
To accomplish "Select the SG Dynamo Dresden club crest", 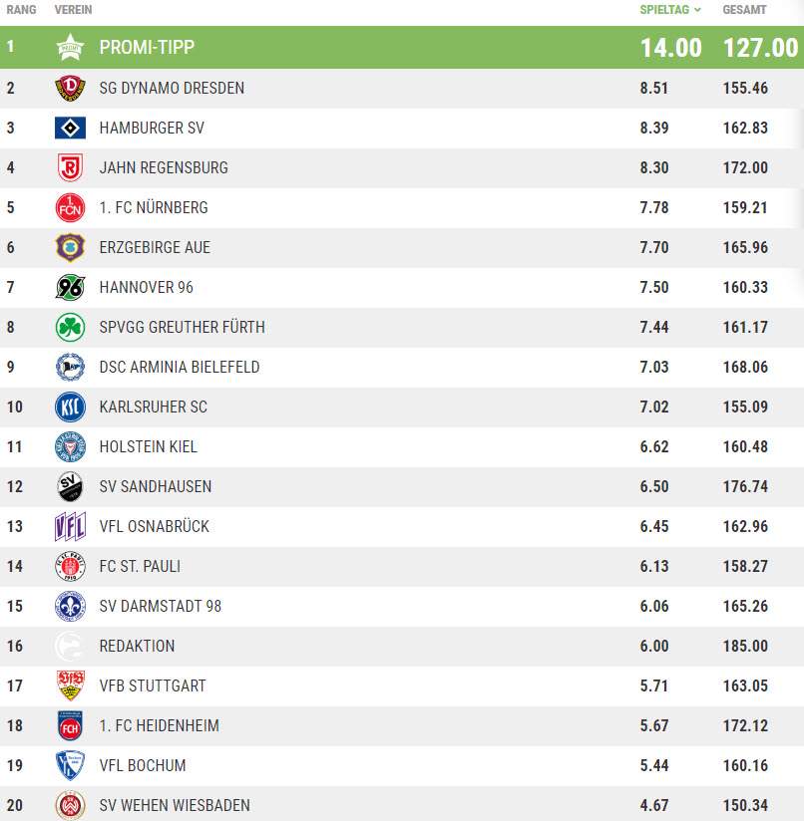I will [71, 88].
